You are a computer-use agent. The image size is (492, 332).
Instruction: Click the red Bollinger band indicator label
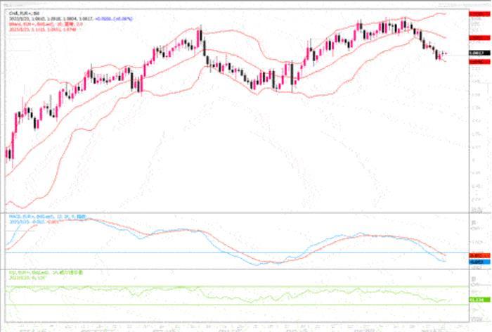pos(46,24)
